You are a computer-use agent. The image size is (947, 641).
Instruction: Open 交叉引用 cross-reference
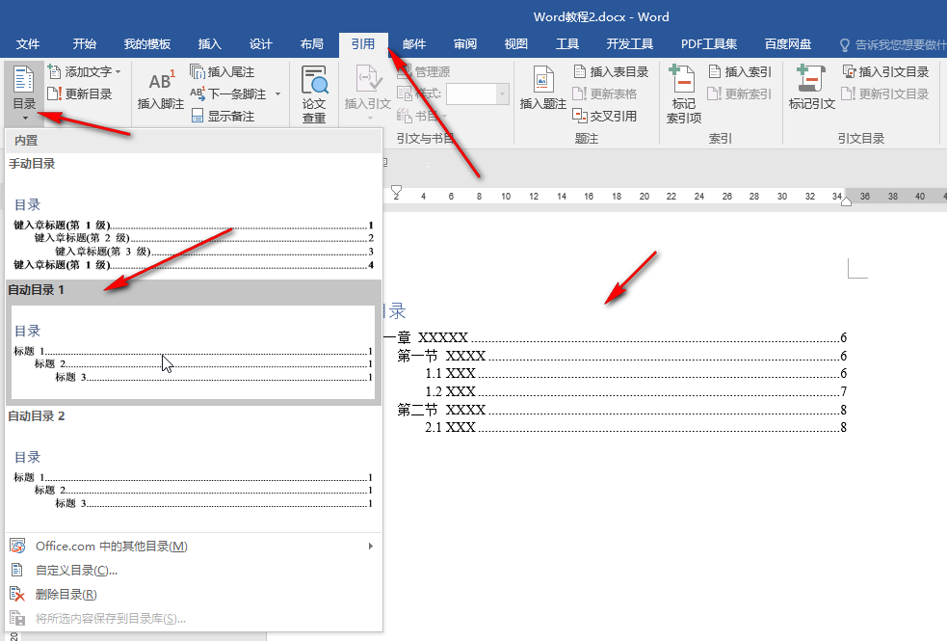605,116
